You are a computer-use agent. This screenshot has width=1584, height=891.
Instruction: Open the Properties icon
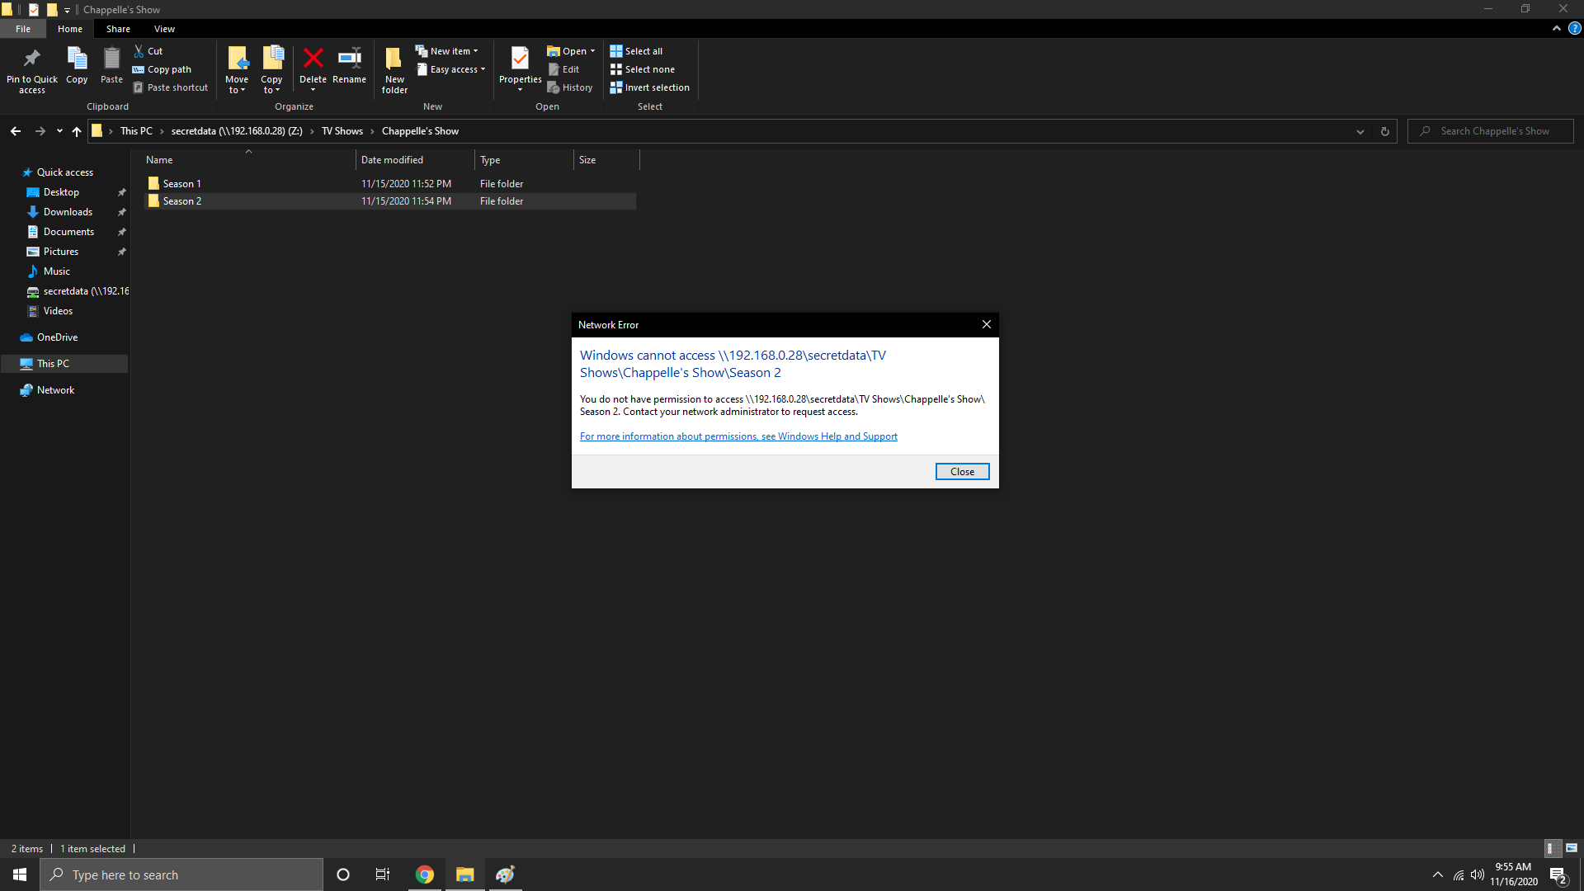(x=520, y=59)
